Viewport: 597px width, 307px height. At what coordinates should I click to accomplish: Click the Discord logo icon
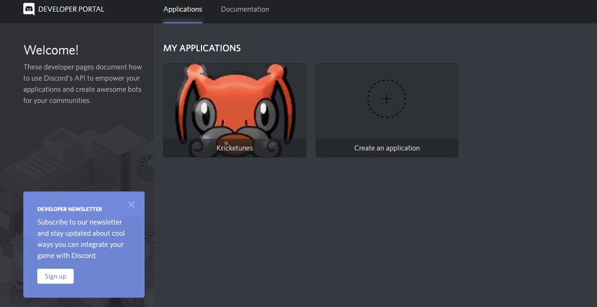tap(29, 9)
